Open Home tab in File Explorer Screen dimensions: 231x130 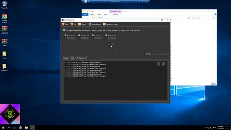point(92,14)
